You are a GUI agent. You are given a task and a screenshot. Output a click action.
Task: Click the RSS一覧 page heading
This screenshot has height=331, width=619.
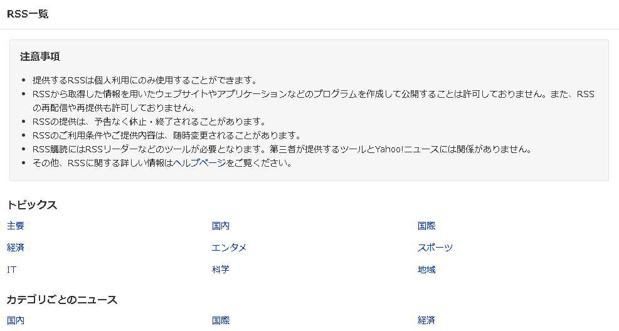[28, 14]
